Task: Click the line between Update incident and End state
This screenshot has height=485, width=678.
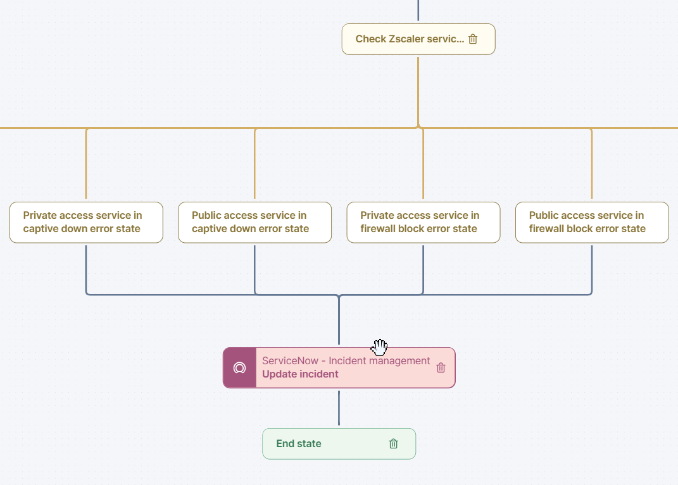Action: coord(339,408)
